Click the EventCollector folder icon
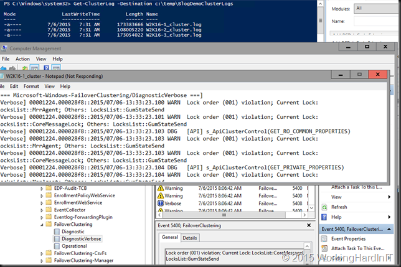 [x=49, y=210]
